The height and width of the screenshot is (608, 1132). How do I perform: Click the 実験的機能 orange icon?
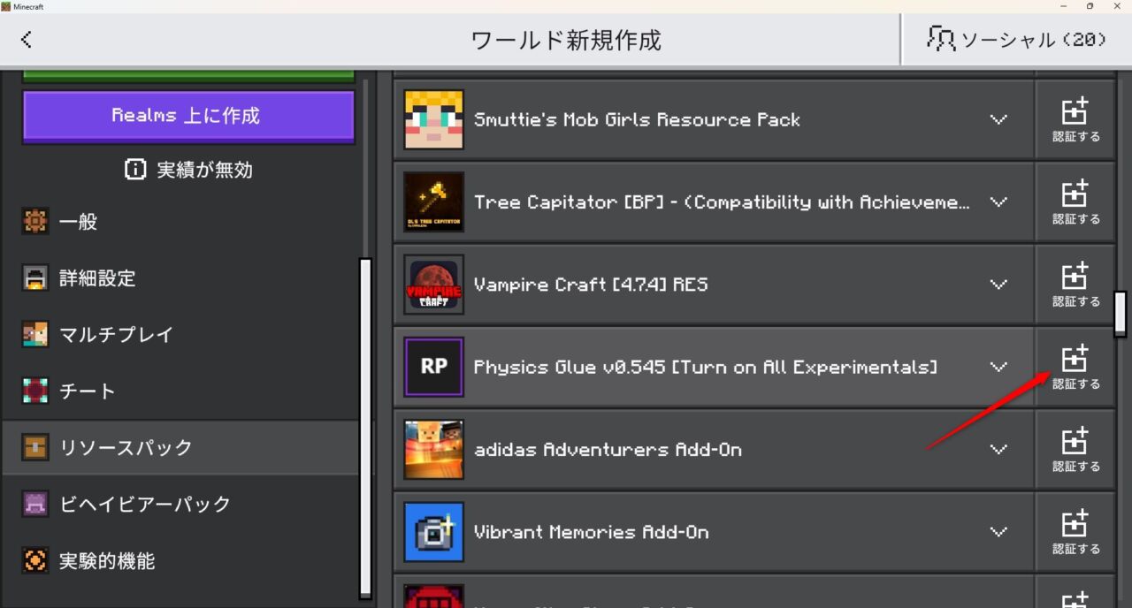pos(35,561)
